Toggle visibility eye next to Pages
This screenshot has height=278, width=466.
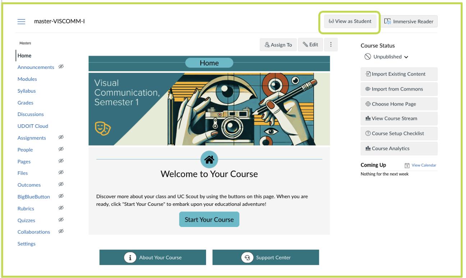click(x=61, y=161)
